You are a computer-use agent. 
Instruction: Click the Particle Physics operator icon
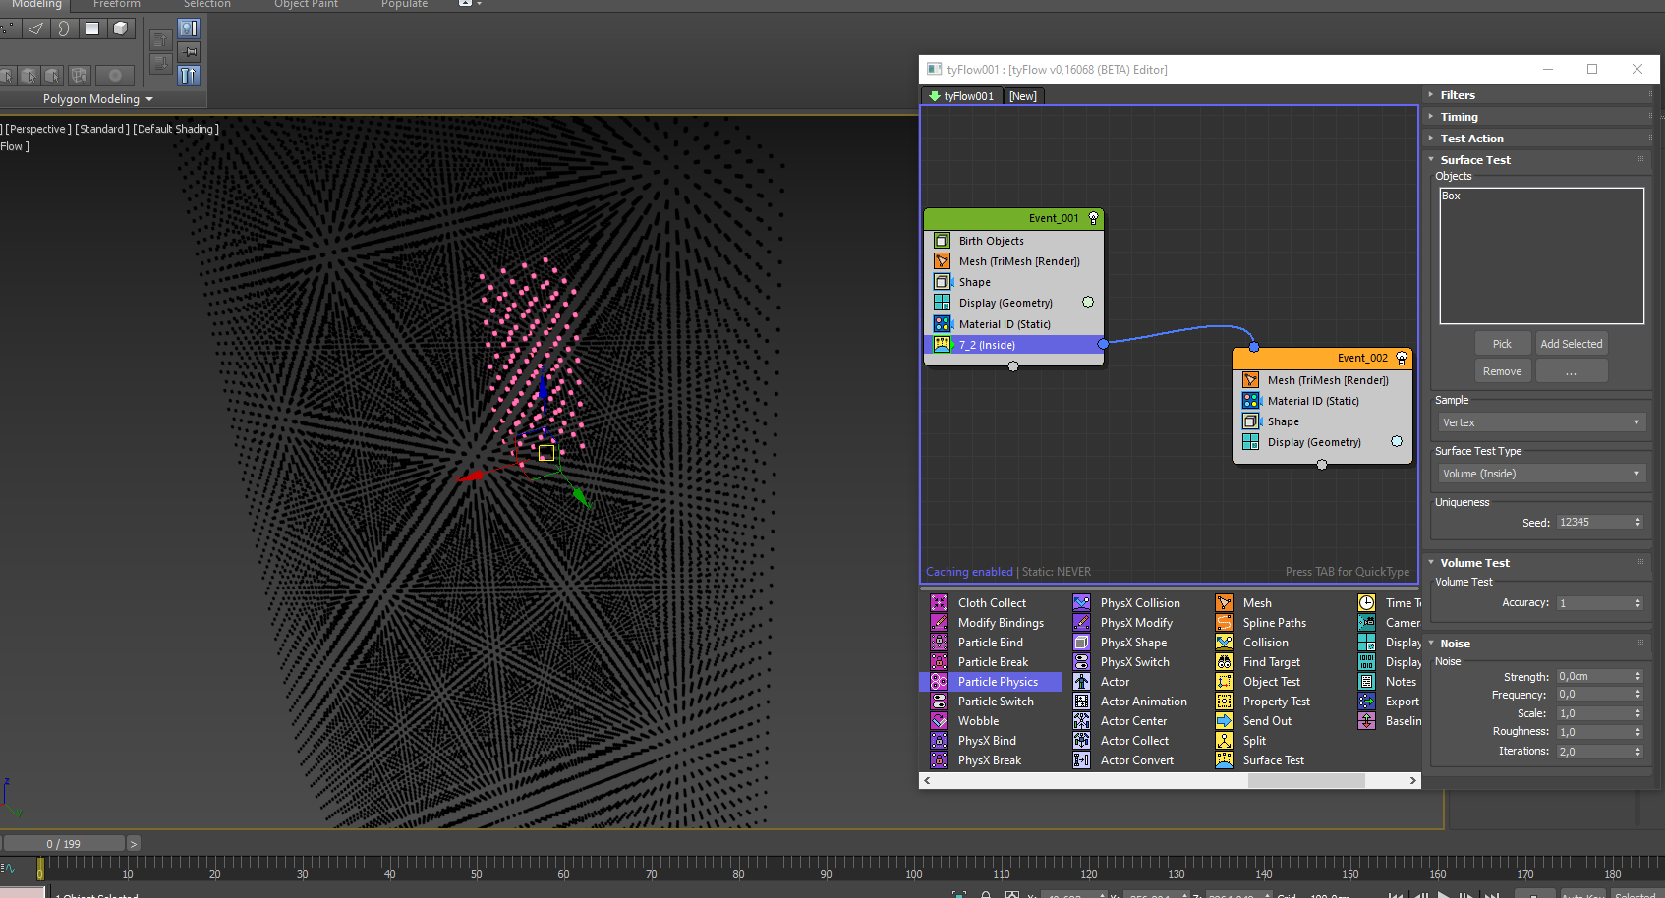point(940,682)
